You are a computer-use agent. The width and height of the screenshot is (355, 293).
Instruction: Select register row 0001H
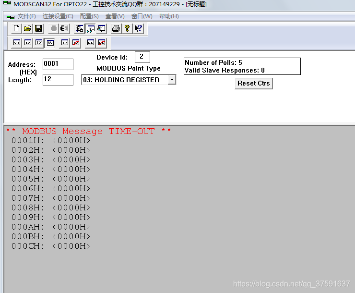coord(51,140)
